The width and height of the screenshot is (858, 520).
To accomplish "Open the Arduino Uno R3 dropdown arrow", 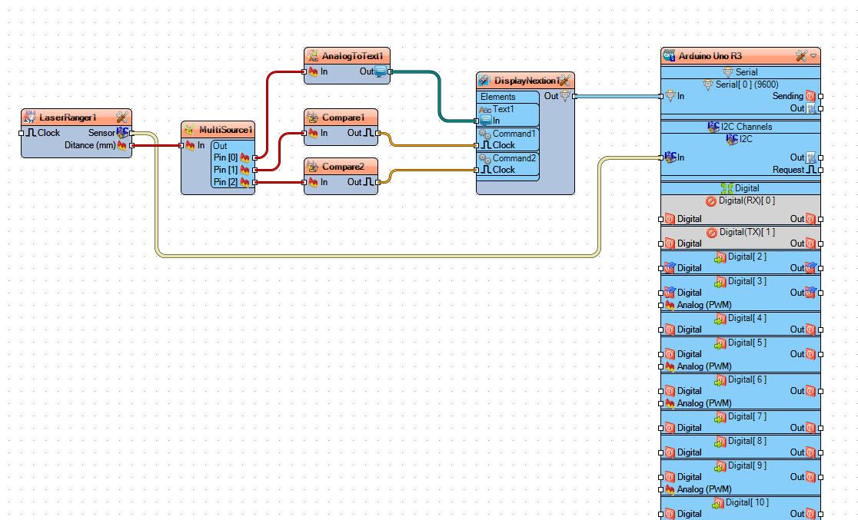I will [813, 56].
